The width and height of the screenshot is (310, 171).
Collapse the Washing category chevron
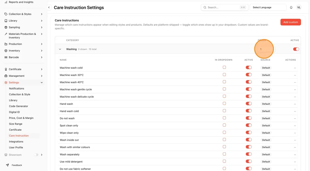60,49
